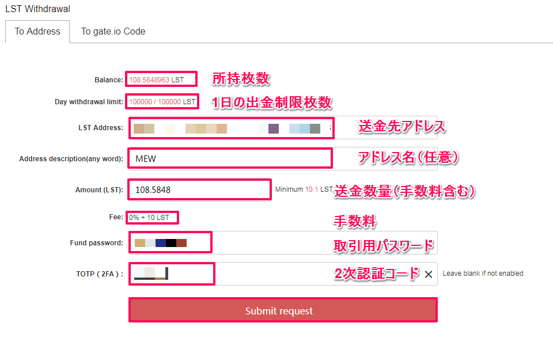Click the 1日の出金制限枚数 annotation label
The height and width of the screenshot is (338, 553).
[271, 102]
